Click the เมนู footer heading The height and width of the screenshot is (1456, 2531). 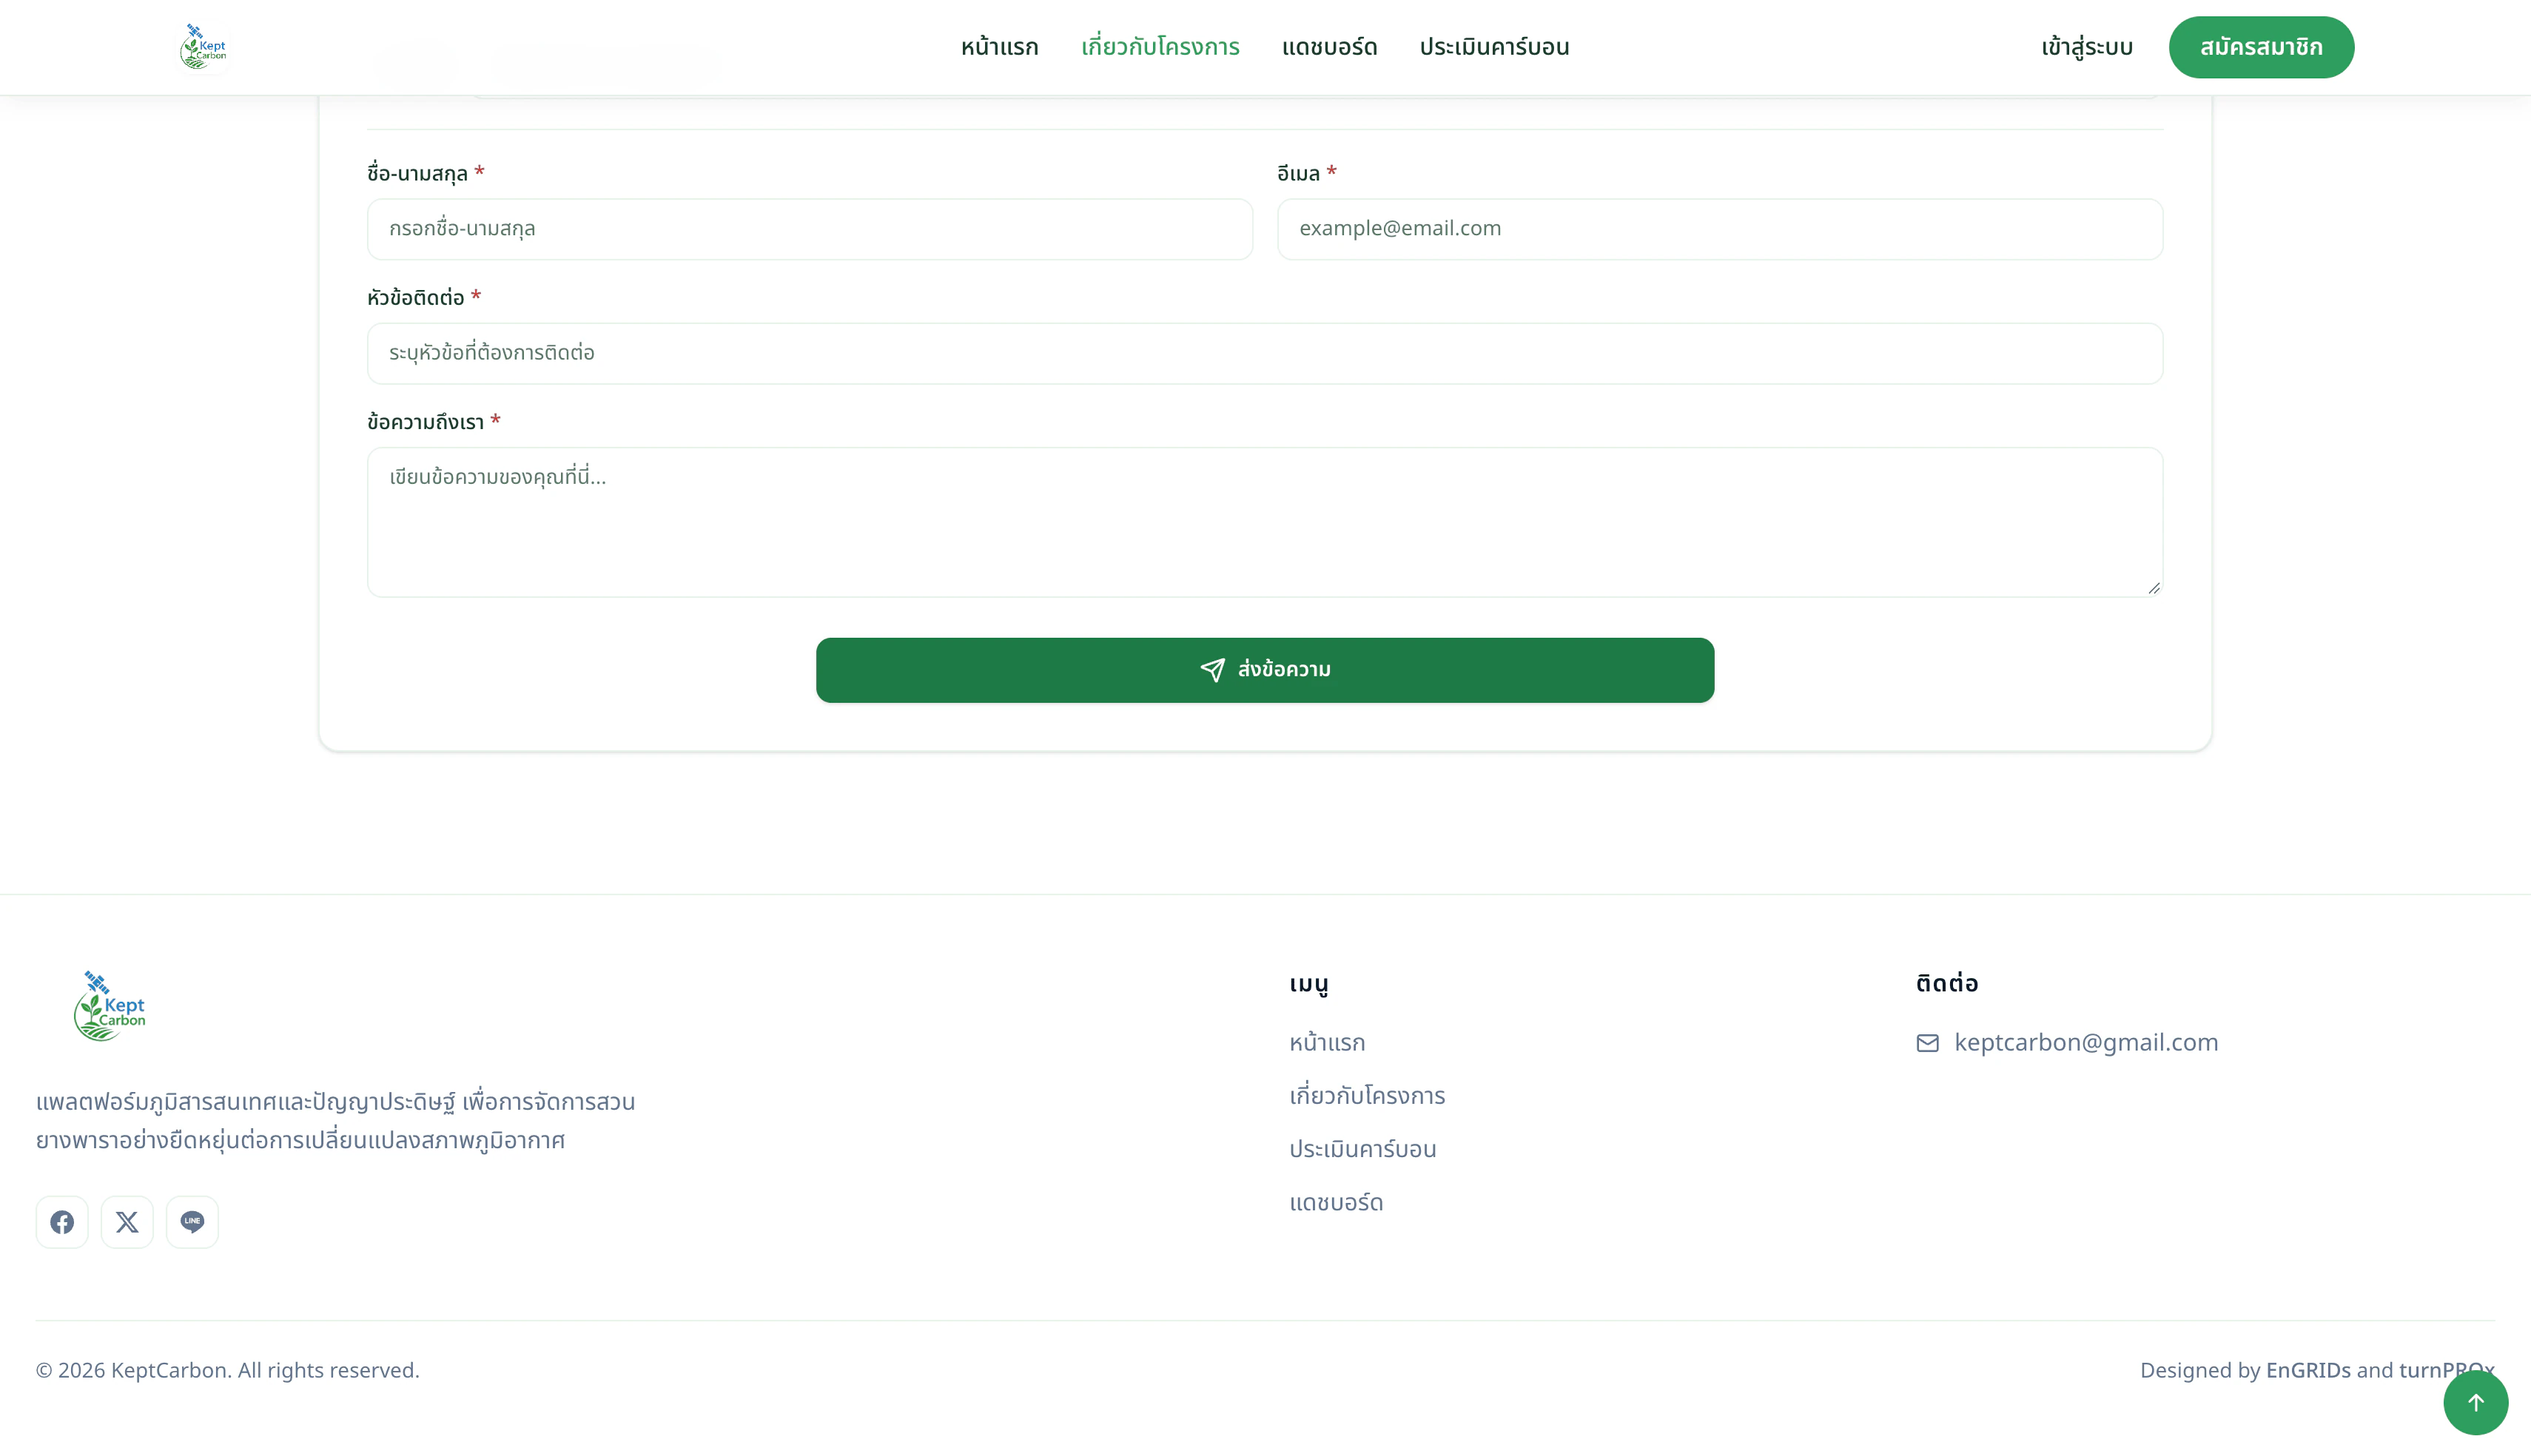coord(1309,984)
